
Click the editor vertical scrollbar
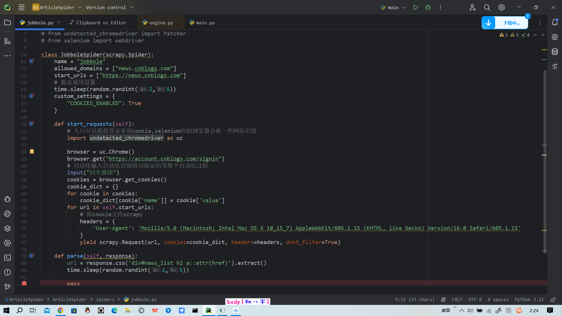pos(545,161)
